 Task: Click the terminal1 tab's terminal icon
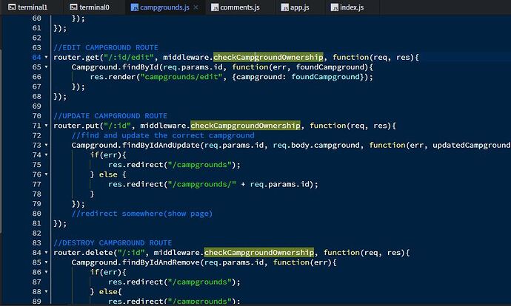[12, 7]
